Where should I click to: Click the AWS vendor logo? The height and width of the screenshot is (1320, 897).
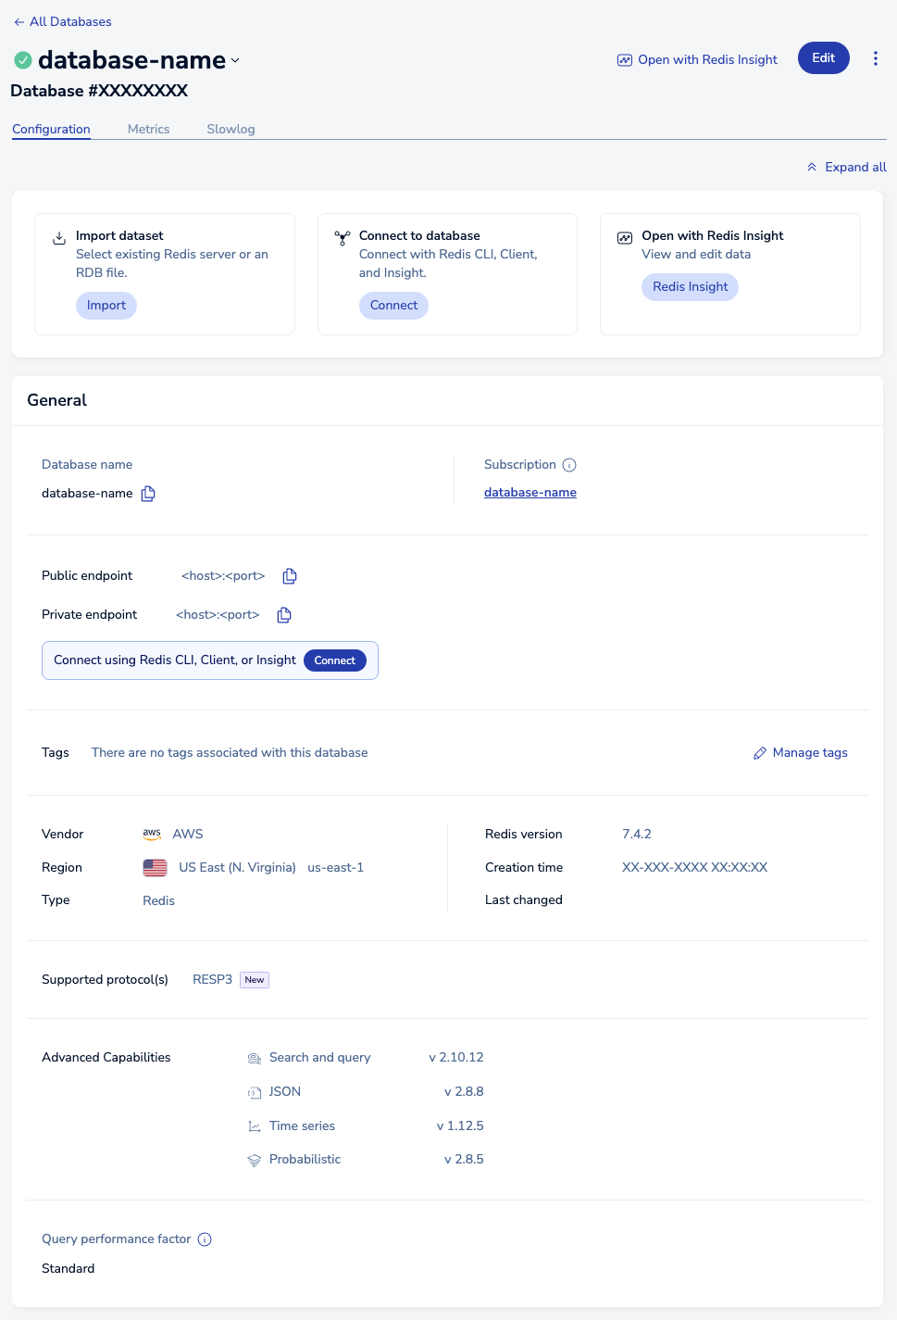(x=152, y=834)
